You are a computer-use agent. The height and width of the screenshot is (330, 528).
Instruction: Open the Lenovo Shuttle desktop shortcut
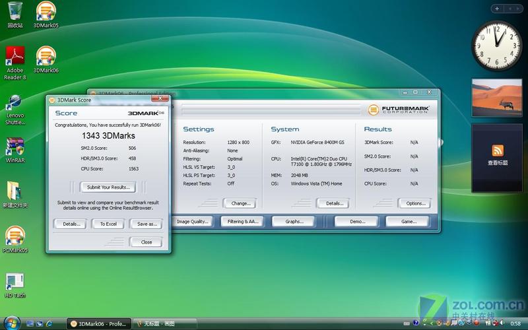tap(15, 110)
